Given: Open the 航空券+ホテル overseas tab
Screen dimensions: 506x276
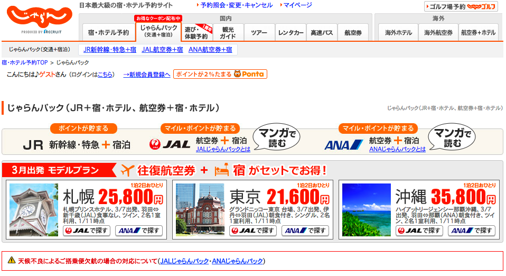Looking at the screenshot, I should (x=478, y=33).
